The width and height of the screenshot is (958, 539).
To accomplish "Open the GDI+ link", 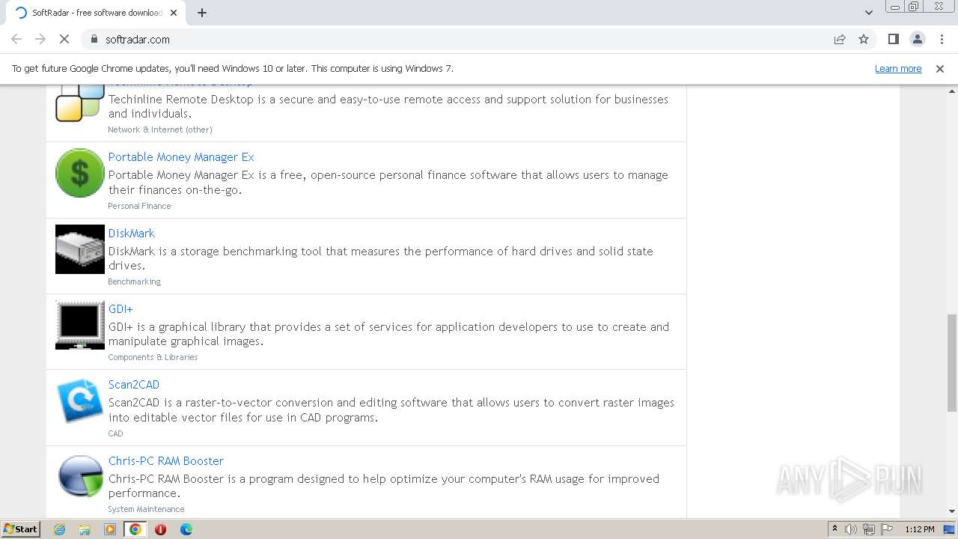I will coord(120,308).
